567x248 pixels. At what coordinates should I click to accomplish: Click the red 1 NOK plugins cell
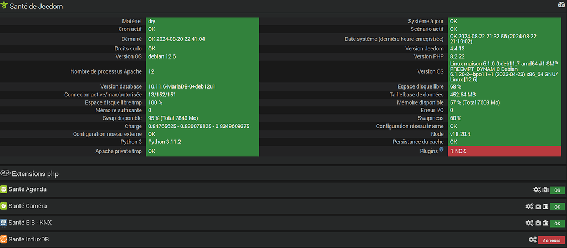click(507, 151)
